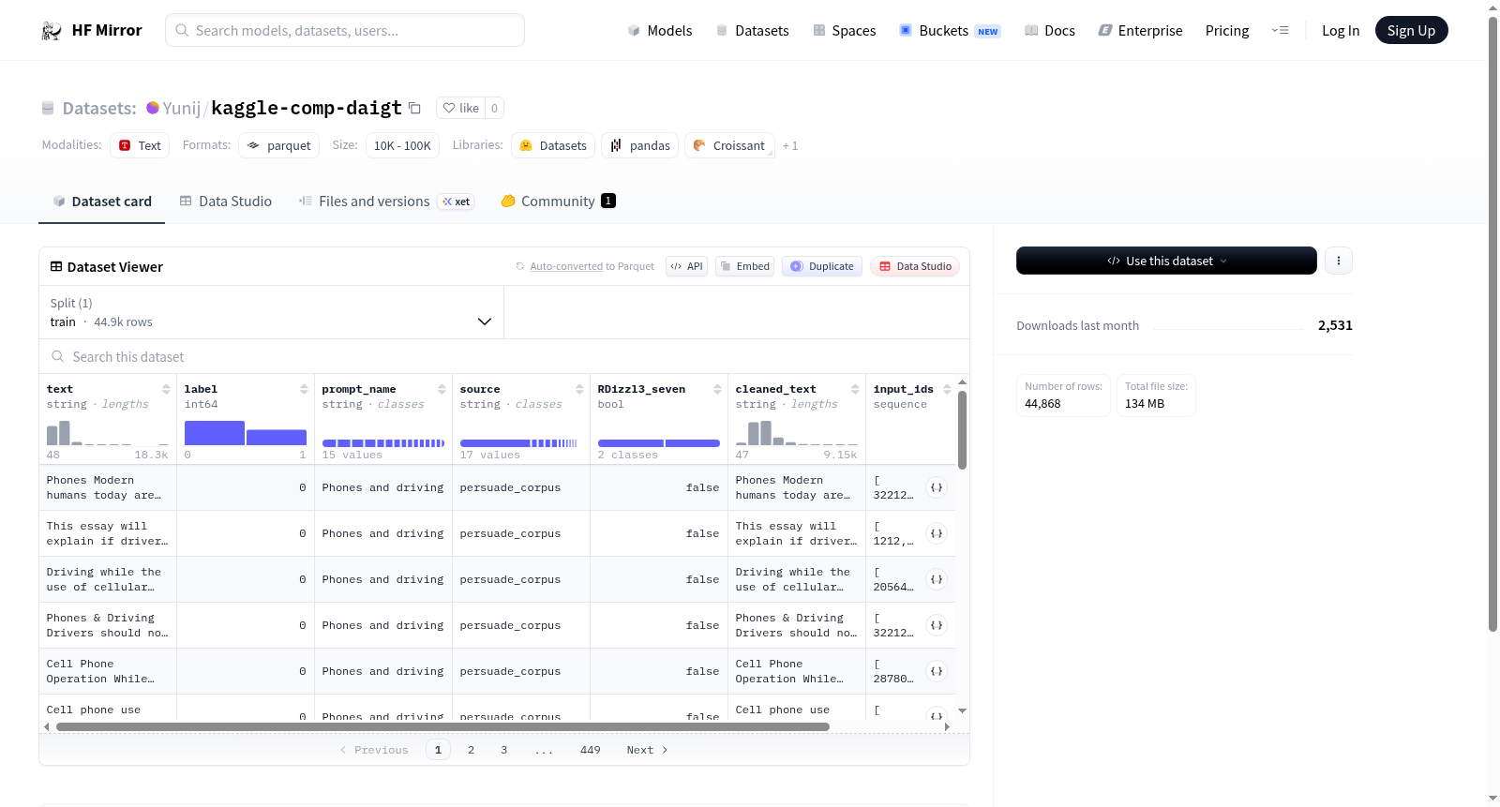The width and height of the screenshot is (1500, 807).
Task: Select the 10K - 100K size tag
Action: coord(402,146)
